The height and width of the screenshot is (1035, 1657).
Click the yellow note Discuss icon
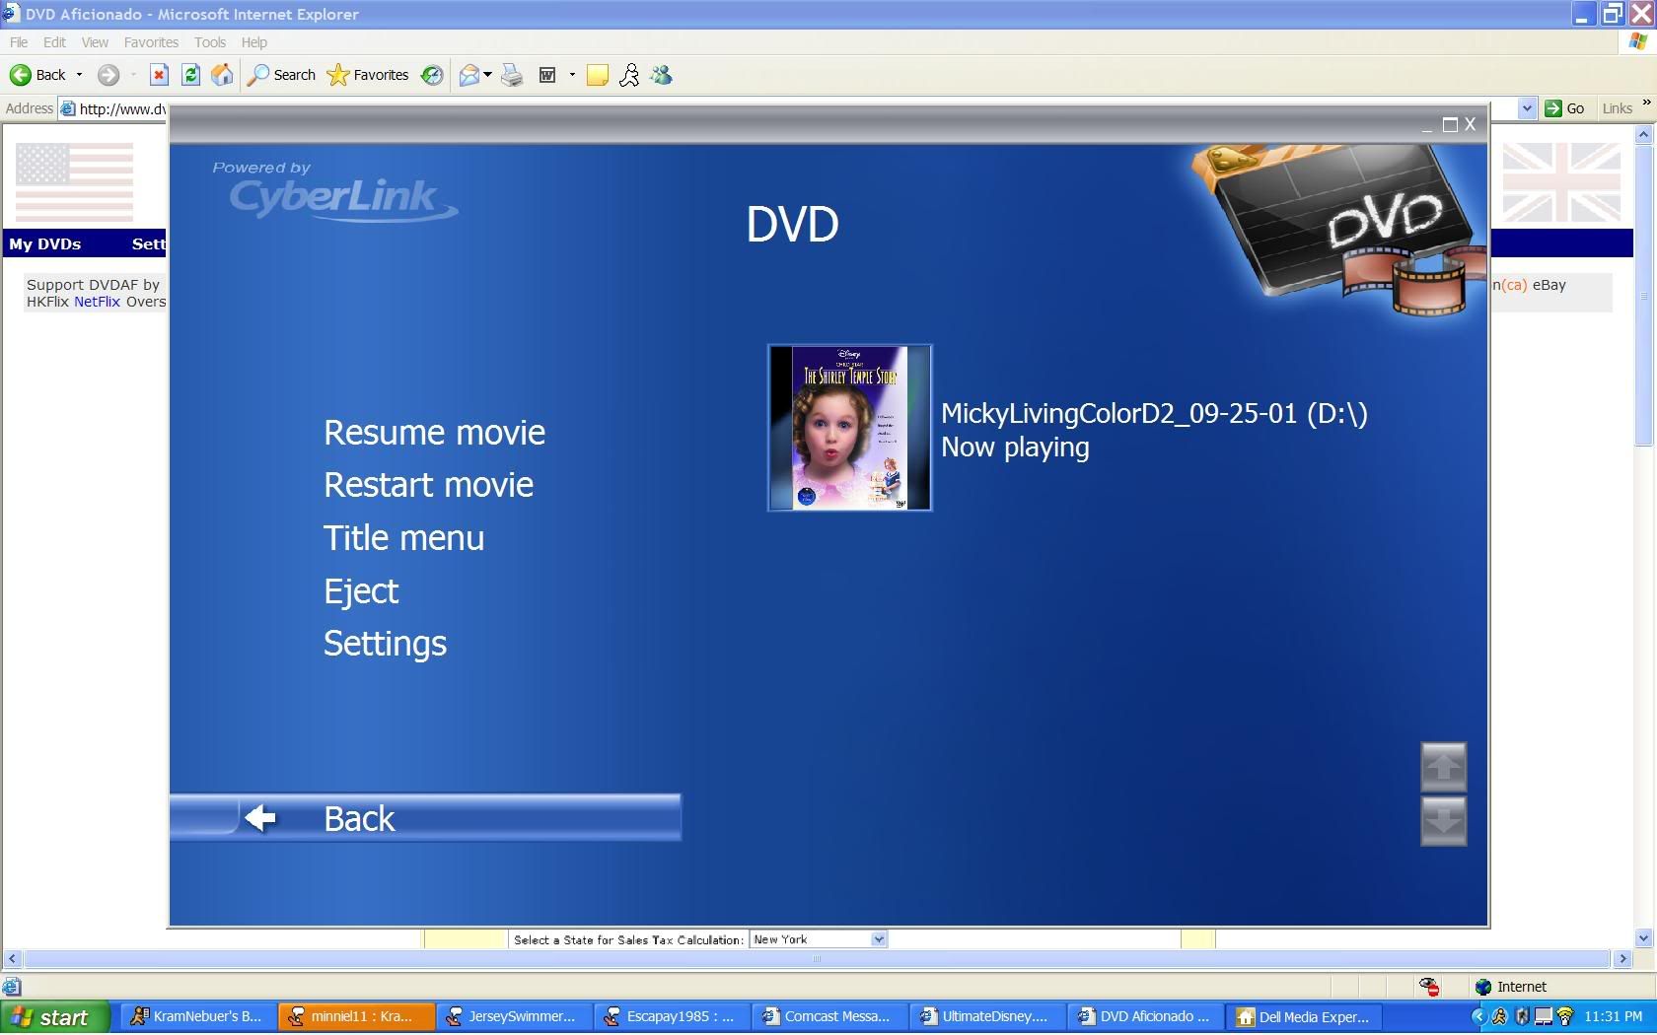(x=598, y=75)
